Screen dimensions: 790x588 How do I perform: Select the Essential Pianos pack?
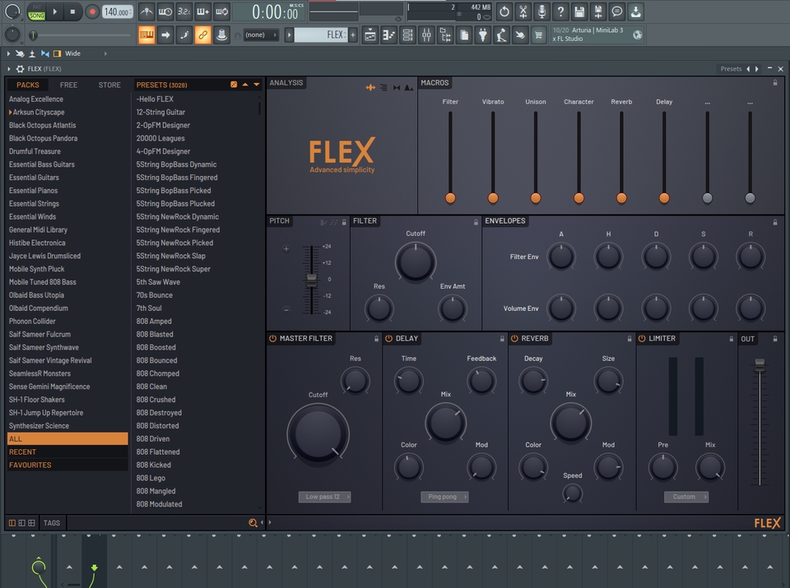[33, 190]
